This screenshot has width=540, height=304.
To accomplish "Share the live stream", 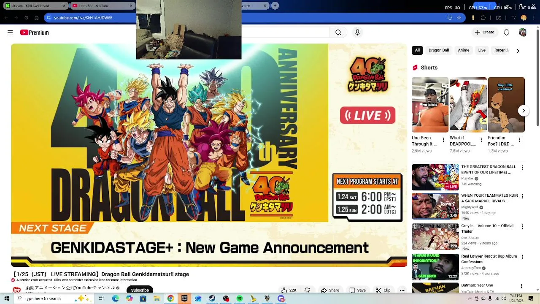I will click(330, 290).
